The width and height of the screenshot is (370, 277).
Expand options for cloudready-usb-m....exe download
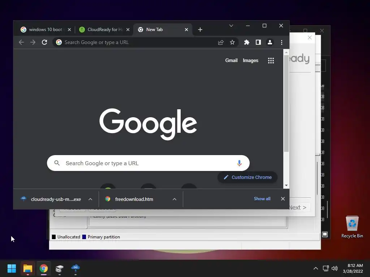pos(90,199)
